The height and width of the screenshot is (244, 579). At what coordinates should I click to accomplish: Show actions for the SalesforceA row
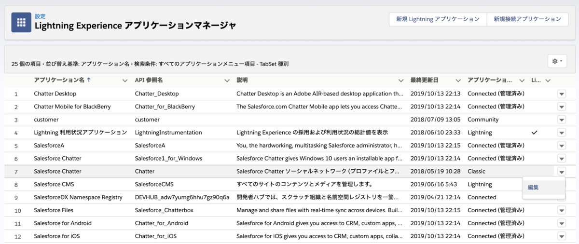tap(562, 146)
